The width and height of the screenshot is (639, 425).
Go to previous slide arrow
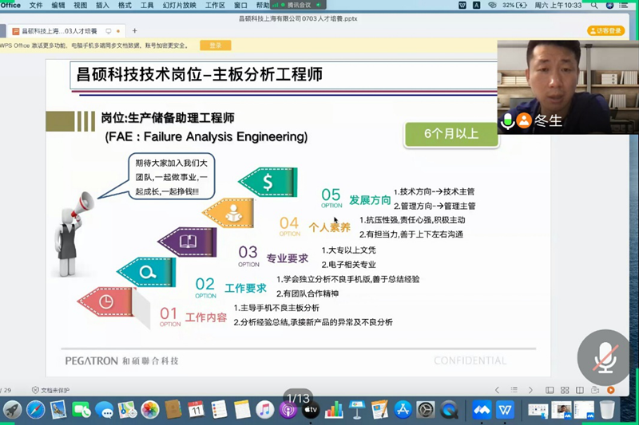click(497, 390)
